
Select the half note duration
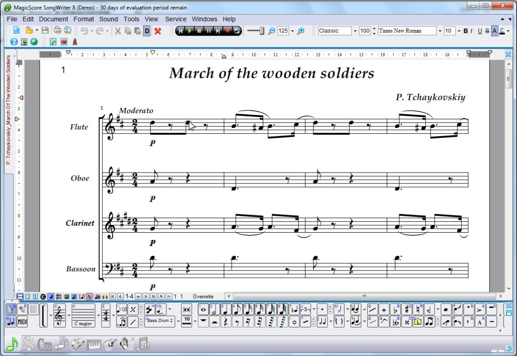tap(214, 309)
